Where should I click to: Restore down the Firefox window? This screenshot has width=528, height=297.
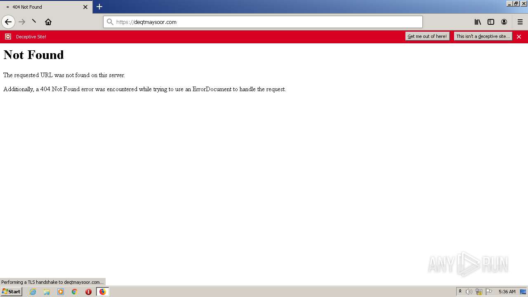(x=516, y=3)
